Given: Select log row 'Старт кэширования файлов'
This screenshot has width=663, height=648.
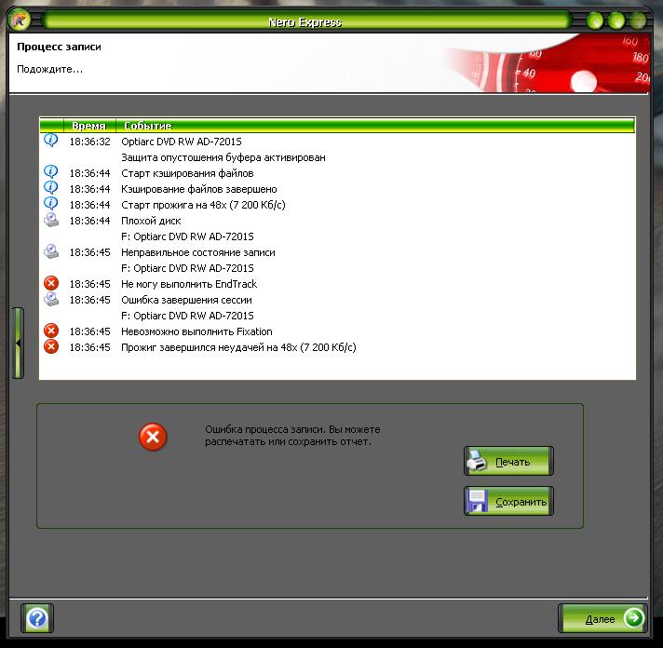Looking at the screenshot, I should pyautogui.click(x=337, y=173).
